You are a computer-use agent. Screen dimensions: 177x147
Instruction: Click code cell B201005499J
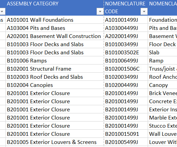click(x=126, y=142)
